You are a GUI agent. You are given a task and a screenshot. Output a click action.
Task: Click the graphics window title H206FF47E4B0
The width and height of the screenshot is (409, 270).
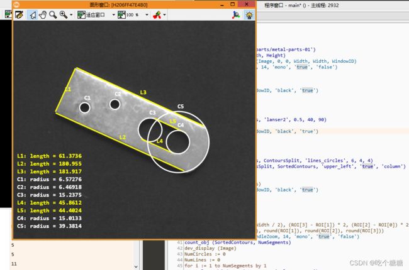(x=119, y=4)
